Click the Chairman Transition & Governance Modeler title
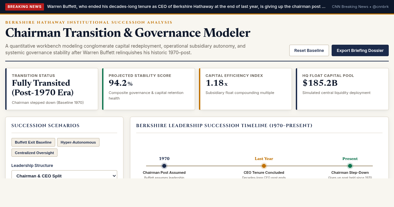394x207 pixels. coord(128,33)
